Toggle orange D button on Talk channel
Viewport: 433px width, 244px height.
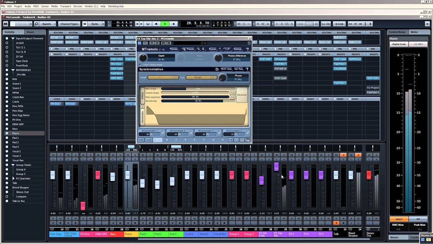(343, 155)
